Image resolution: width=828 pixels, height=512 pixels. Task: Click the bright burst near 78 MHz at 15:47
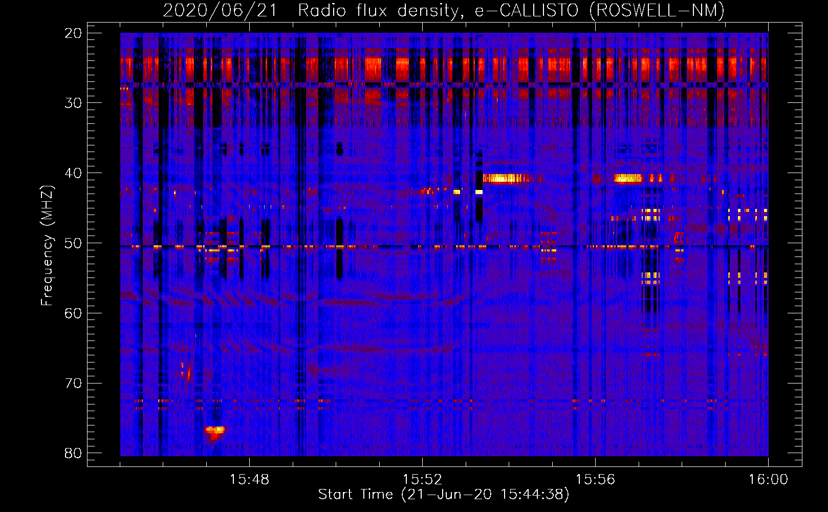pos(214,433)
